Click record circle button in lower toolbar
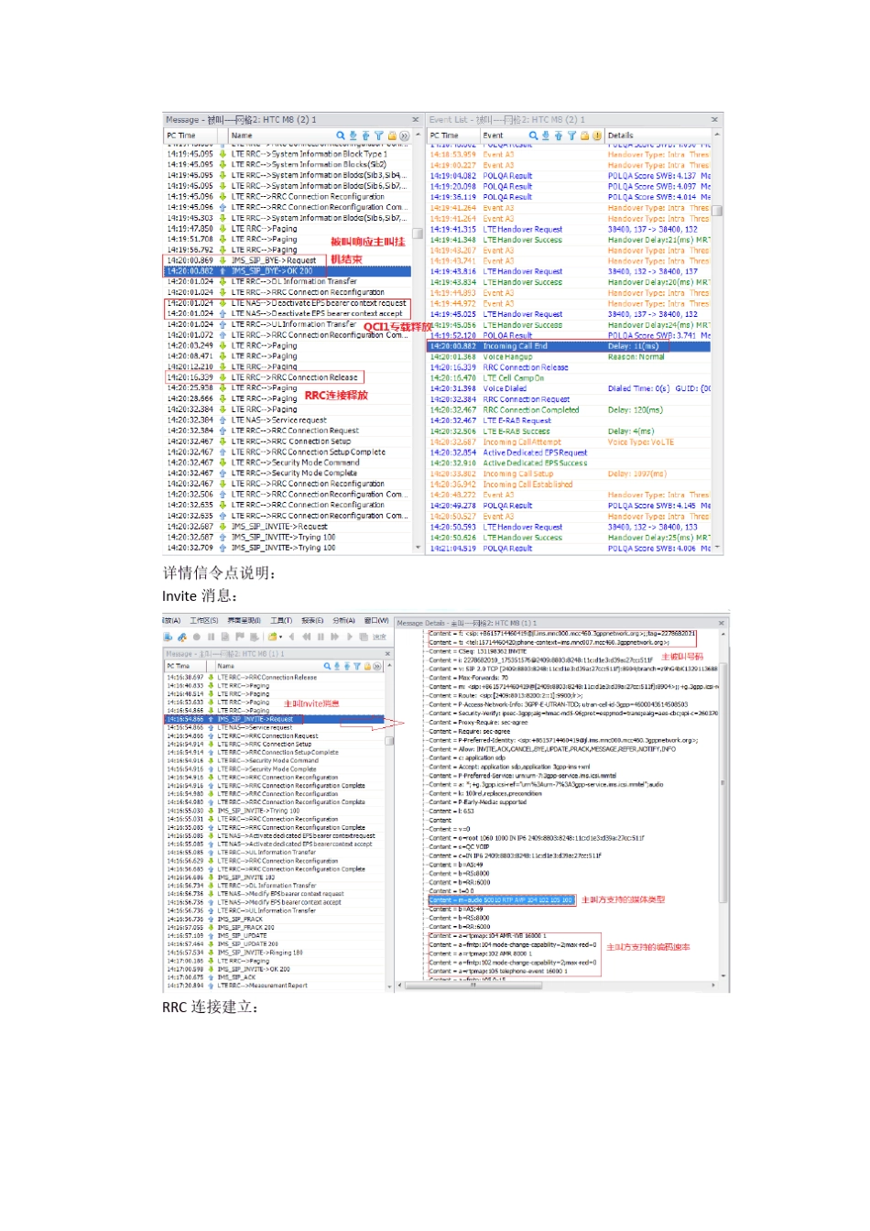 [196, 637]
